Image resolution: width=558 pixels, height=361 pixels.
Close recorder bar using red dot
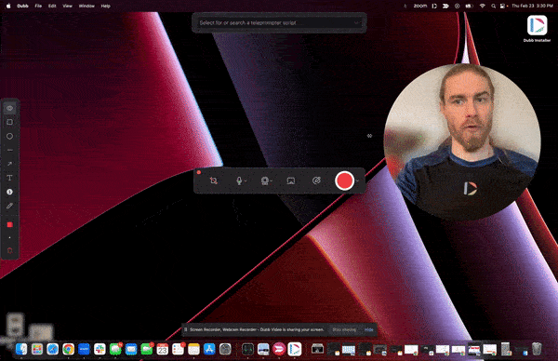[x=199, y=172]
